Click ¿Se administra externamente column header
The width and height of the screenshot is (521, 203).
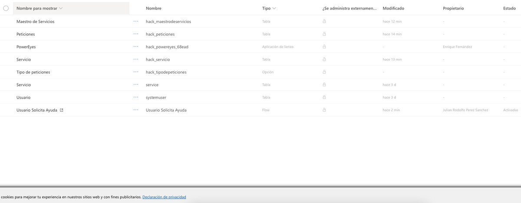tap(350, 8)
